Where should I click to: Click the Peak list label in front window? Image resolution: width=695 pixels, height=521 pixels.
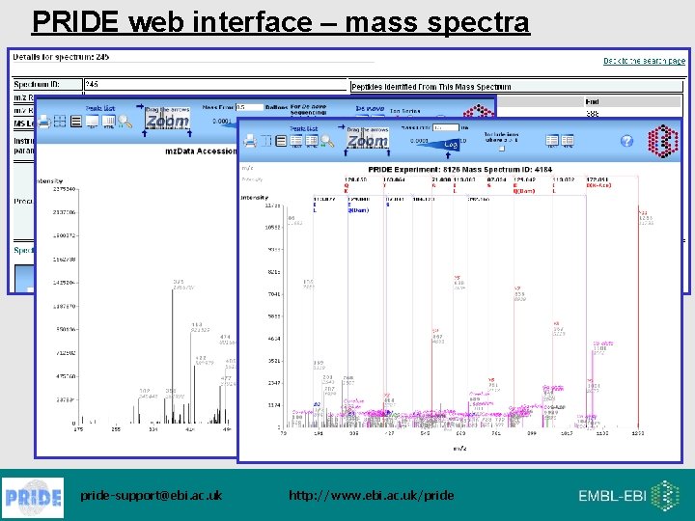click(304, 128)
